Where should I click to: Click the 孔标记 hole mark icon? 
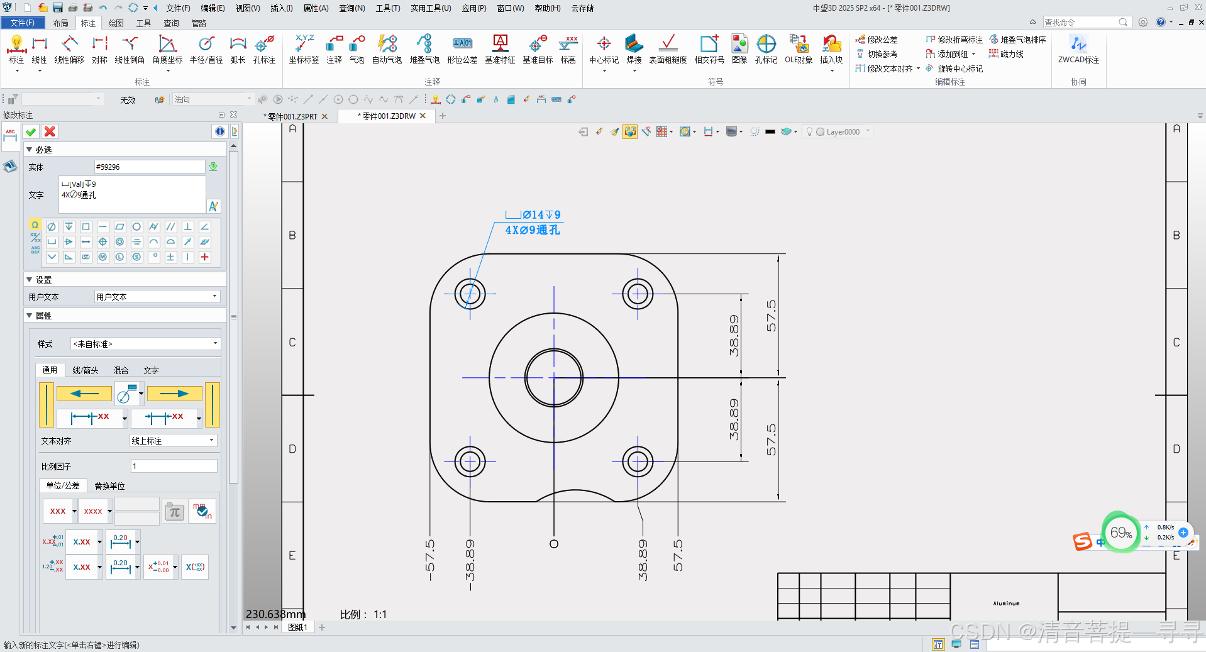point(766,50)
